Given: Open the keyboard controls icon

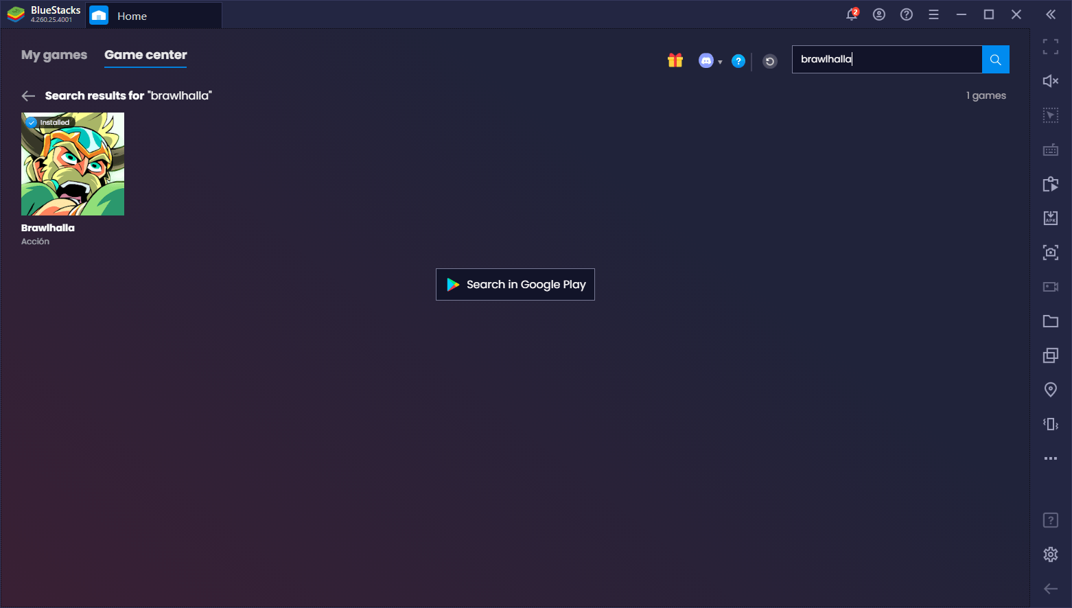Looking at the screenshot, I should click(x=1051, y=150).
